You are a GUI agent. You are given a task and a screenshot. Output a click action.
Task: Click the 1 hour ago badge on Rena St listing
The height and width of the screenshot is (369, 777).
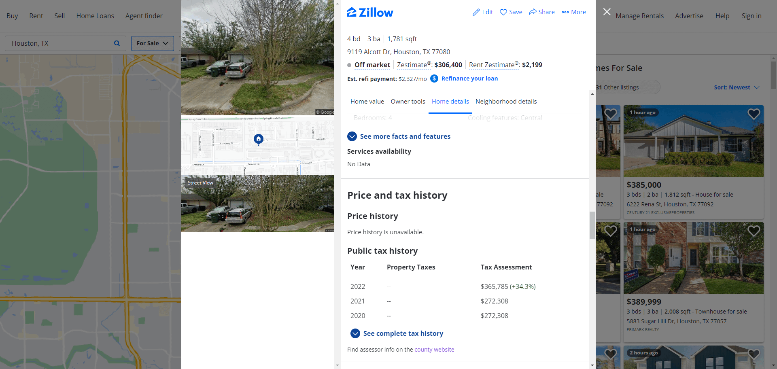[x=642, y=112]
